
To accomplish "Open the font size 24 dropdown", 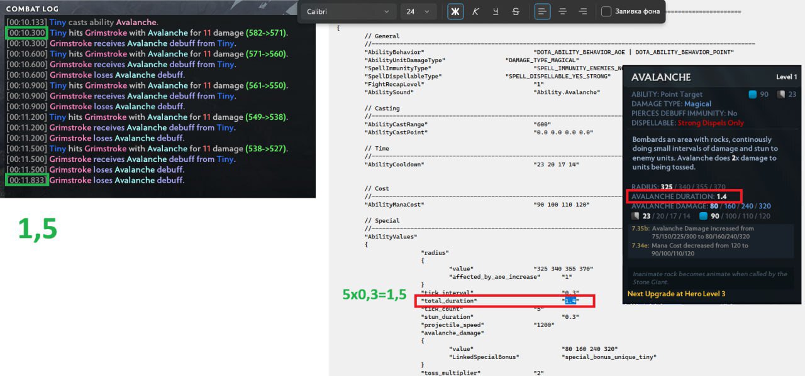I will tap(418, 11).
